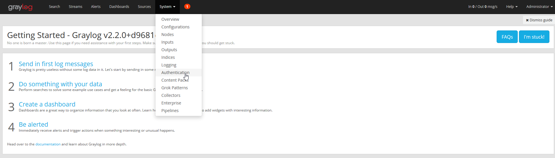Select Logging in the System menu

179,65
